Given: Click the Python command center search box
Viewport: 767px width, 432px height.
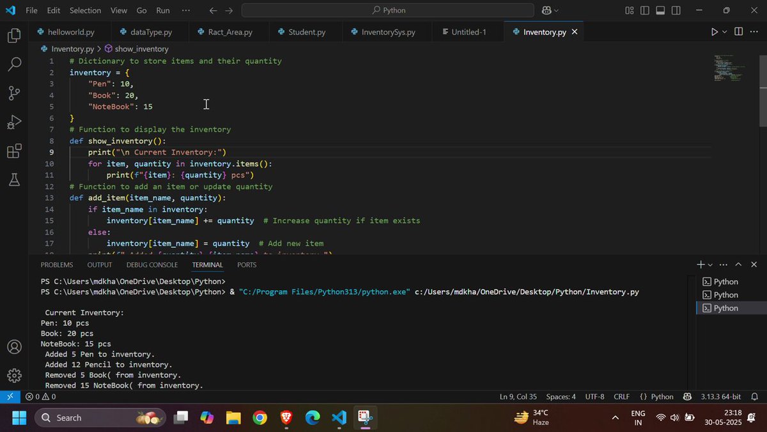Looking at the screenshot, I should [x=387, y=10].
